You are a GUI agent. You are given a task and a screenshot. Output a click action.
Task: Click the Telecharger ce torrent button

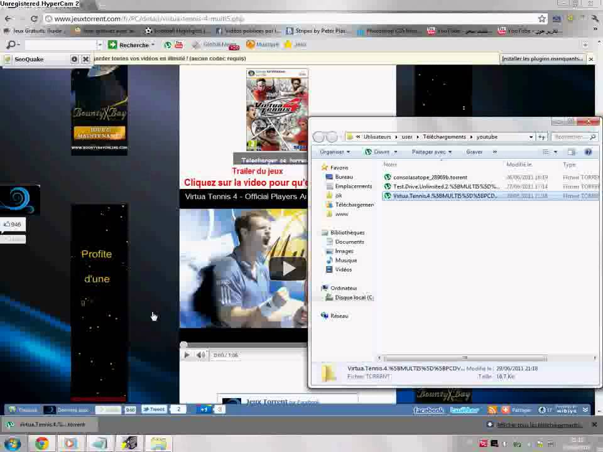click(x=271, y=159)
